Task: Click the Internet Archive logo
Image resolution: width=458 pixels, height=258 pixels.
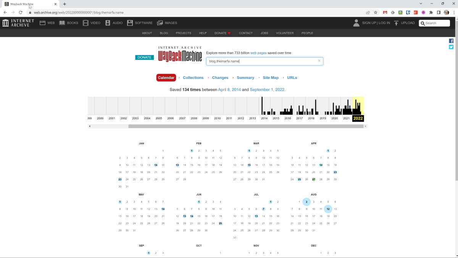Action: [x=18, y=23]
